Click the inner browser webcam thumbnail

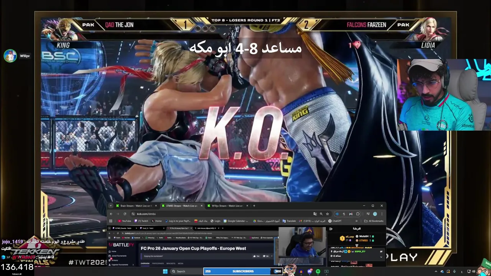point(302,247)
